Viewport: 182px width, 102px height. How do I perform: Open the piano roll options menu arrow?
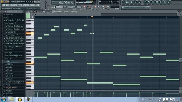(x=27, y=12)
